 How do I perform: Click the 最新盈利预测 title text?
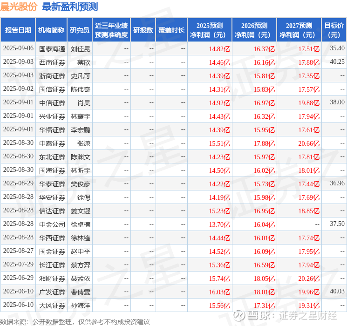[x=70, y=7]
